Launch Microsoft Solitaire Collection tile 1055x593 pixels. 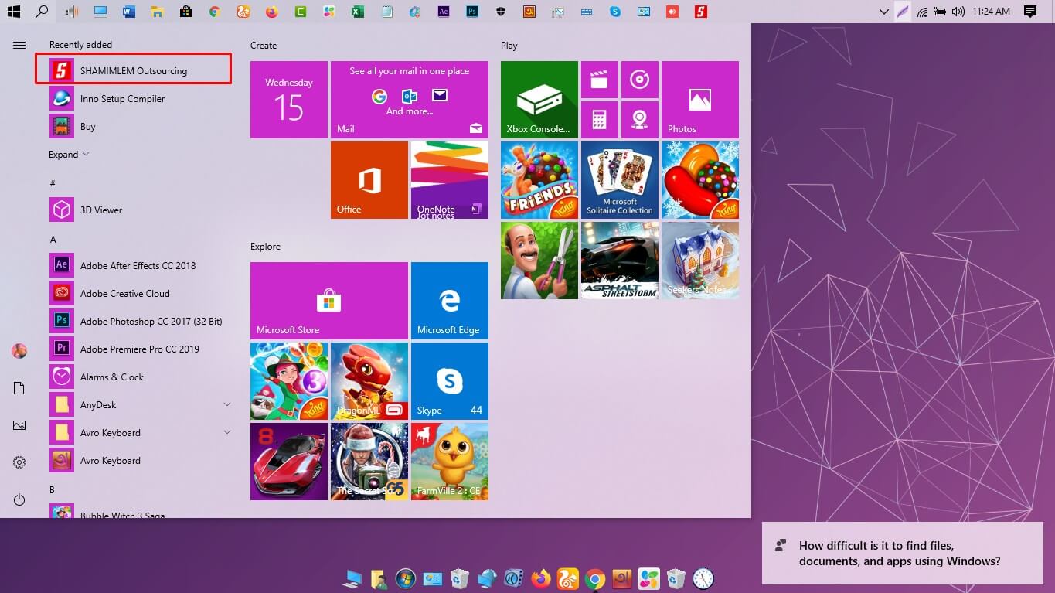click(x=620, y=180)
